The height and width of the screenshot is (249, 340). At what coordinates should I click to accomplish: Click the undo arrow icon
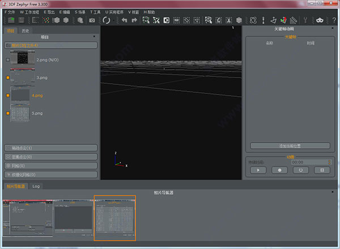pyautogui.click(x=124, y=20)
